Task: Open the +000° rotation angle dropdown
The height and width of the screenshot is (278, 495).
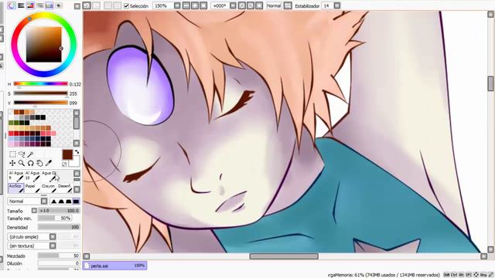Action: tap(233, 5)
